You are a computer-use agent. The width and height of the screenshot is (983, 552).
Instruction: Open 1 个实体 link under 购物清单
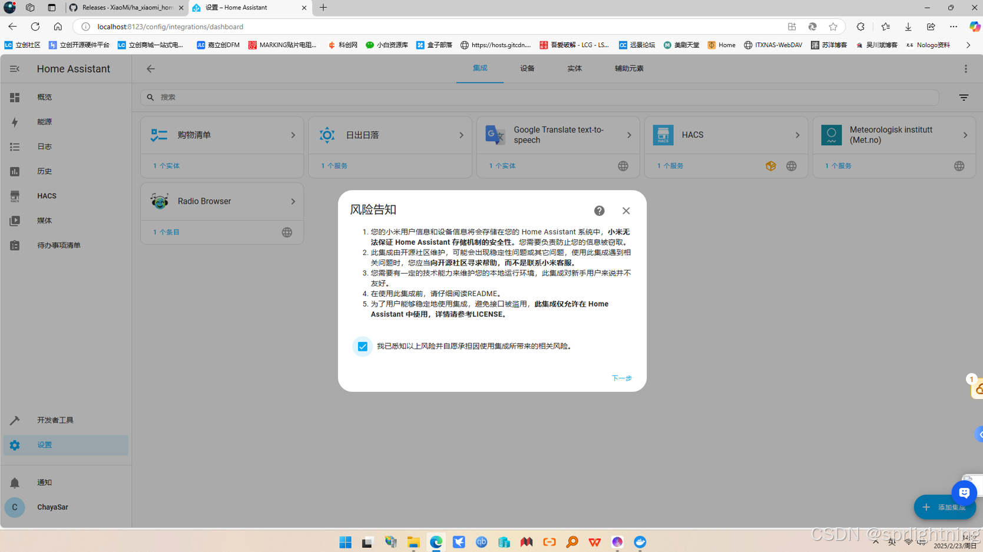[166, 166]
